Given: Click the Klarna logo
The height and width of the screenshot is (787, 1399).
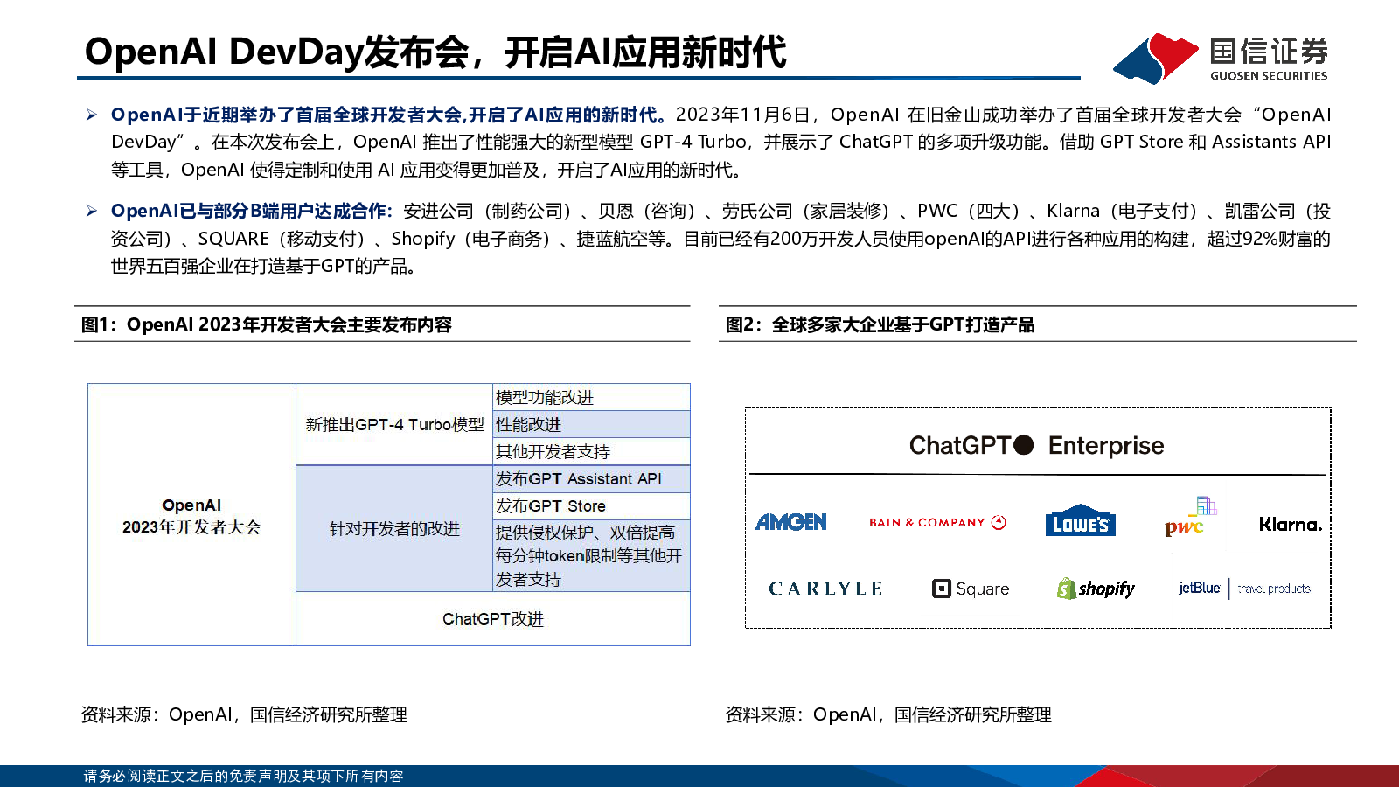Looking at the screenshot, I should [x=1291, y=524].
